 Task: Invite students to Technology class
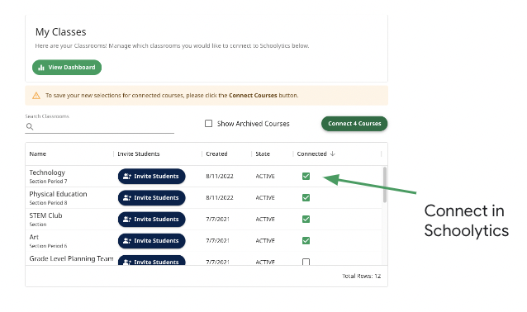click(x=152, y=177)
